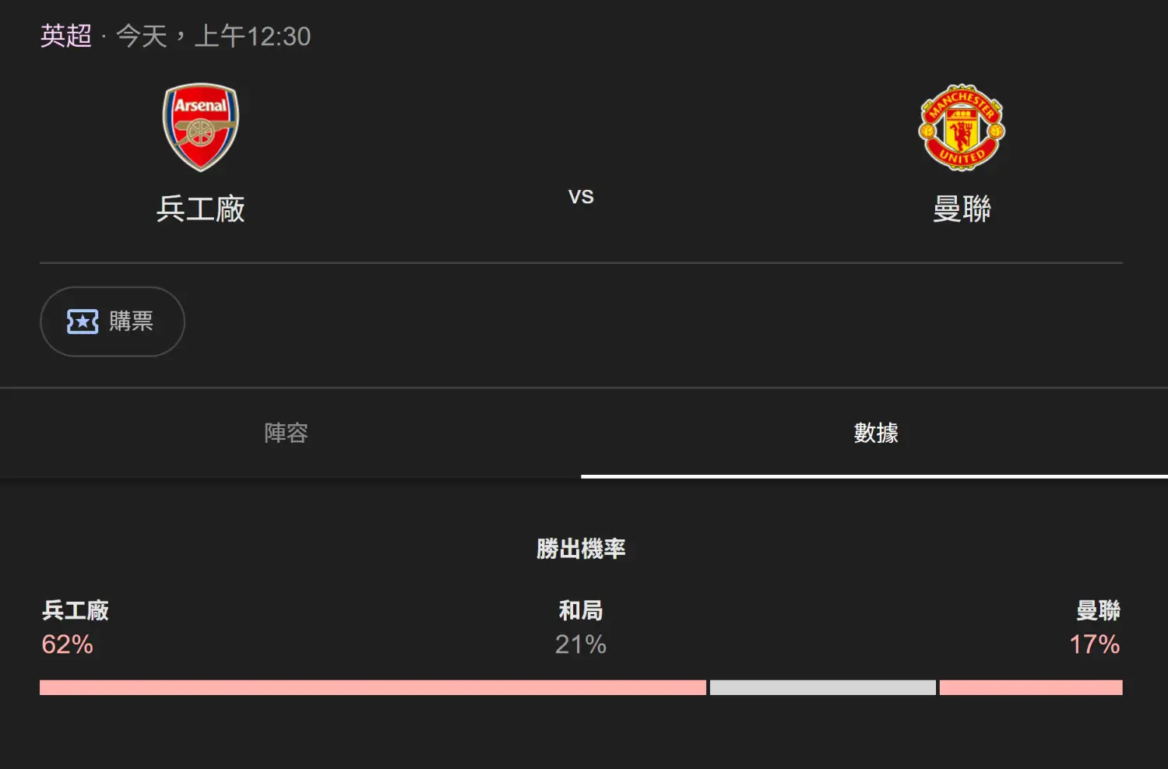Viewport: 1168px width, 769px height.
Task: Click the 曼聯 label above 17%
Action: tap(1098, 610)
